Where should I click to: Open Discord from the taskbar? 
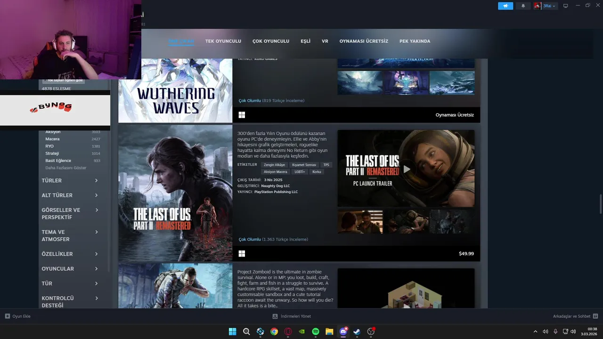(343, 331)
